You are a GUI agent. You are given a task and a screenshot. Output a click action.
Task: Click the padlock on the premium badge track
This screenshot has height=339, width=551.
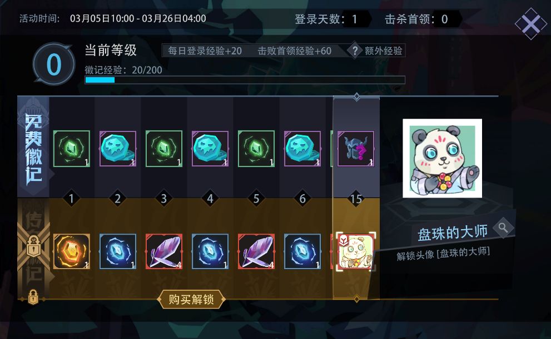coord(34,246)
